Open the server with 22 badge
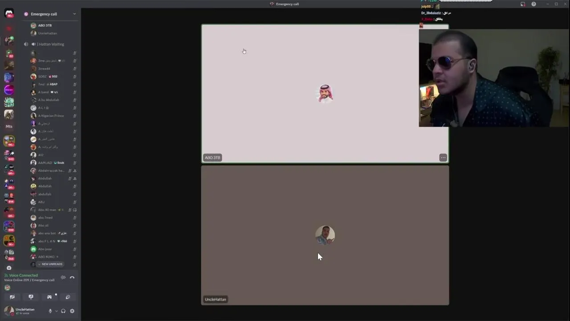 pos(9,53)
